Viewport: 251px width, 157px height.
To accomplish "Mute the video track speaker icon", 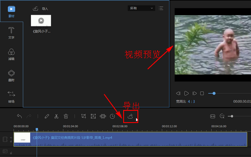I will point(11,138).
